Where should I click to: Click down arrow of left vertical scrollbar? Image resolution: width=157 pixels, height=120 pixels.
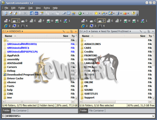76,98
